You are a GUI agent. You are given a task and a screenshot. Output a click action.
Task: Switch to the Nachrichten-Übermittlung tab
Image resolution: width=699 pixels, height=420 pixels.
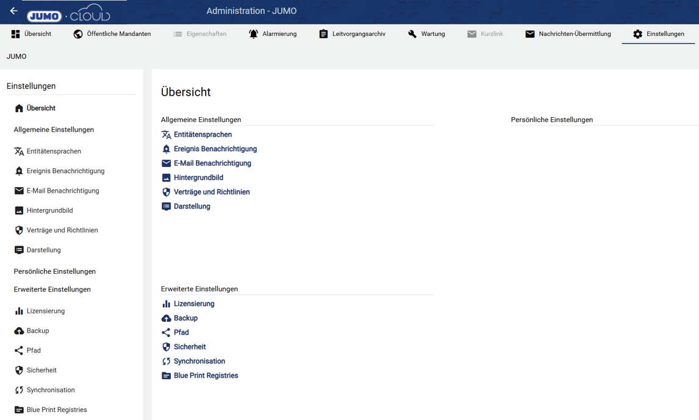coord(568,34)
